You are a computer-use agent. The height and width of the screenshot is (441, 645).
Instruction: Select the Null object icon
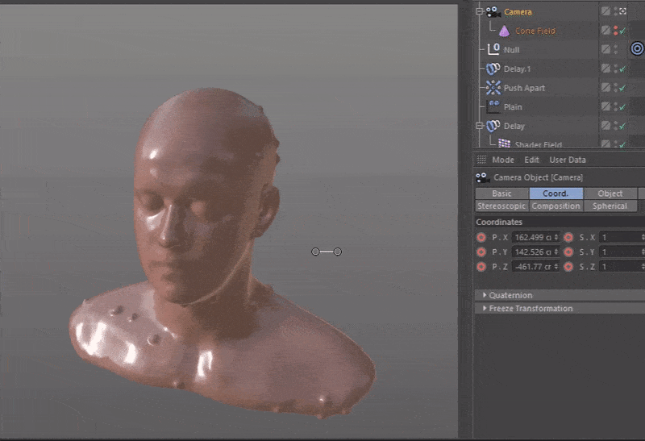click(x=493, y=50)
